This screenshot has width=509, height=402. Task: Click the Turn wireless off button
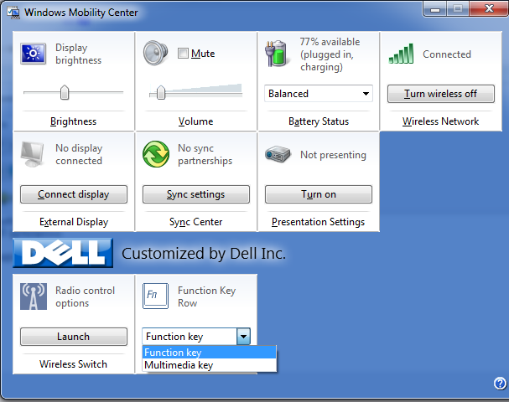441,94
